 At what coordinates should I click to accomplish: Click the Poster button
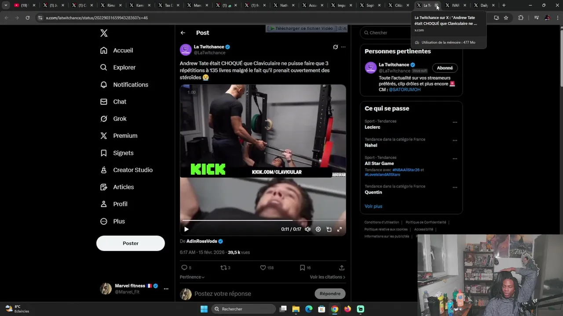coord(131,243)
